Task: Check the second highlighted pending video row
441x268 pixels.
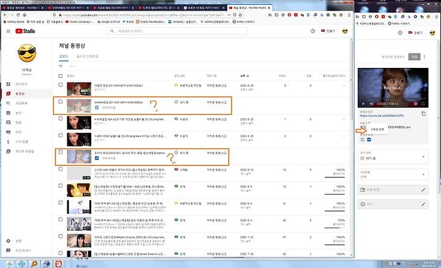Action: (61, 152)
